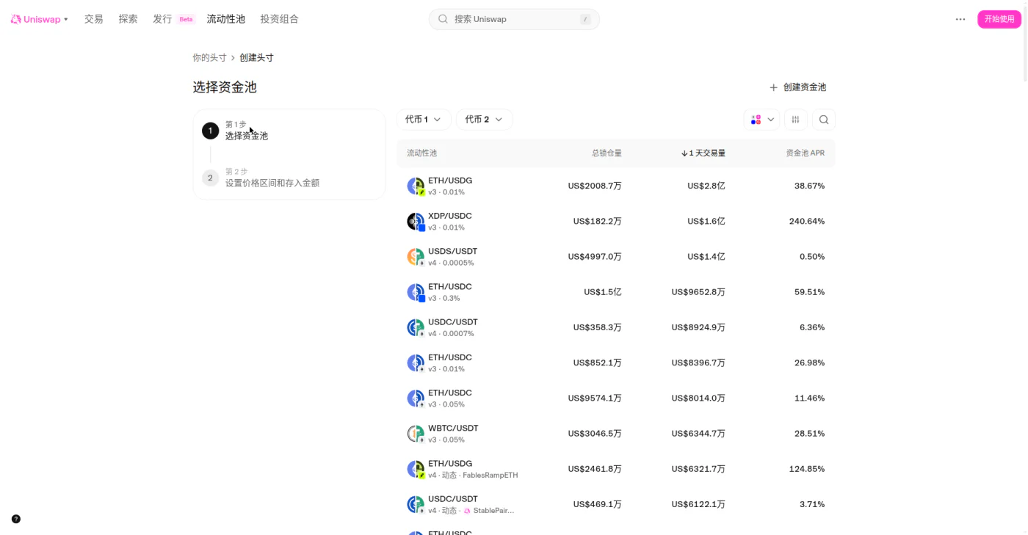This screenshot has height=535, width=1028.
Task: Open the 发行 Beta nav tab
Action: pos(174,19)
